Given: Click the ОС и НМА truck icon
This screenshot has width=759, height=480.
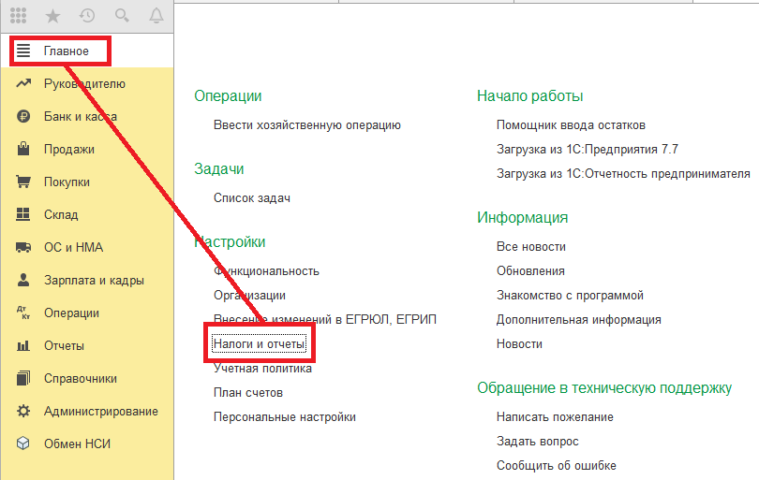Looking at the screenshot, I should [x=23, y=248].
